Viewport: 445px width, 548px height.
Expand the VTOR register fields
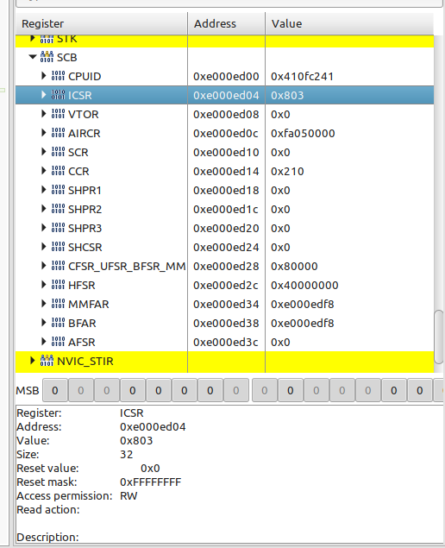tap(44, 114)
